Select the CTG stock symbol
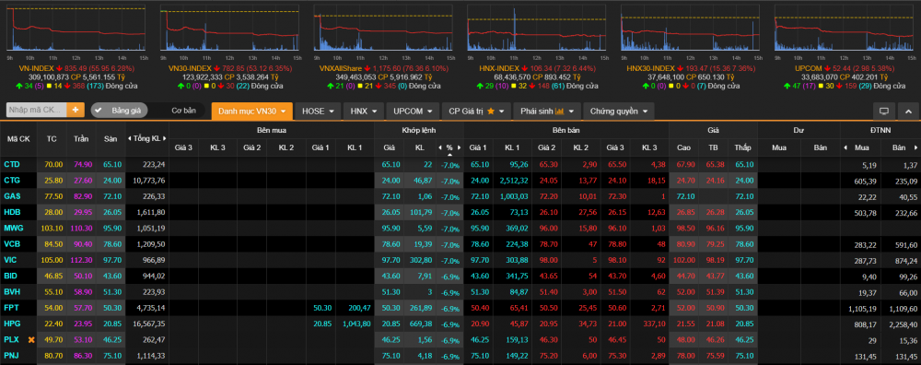Image resolution: width=921 pixels, height=365 pixels. point(11,181)
